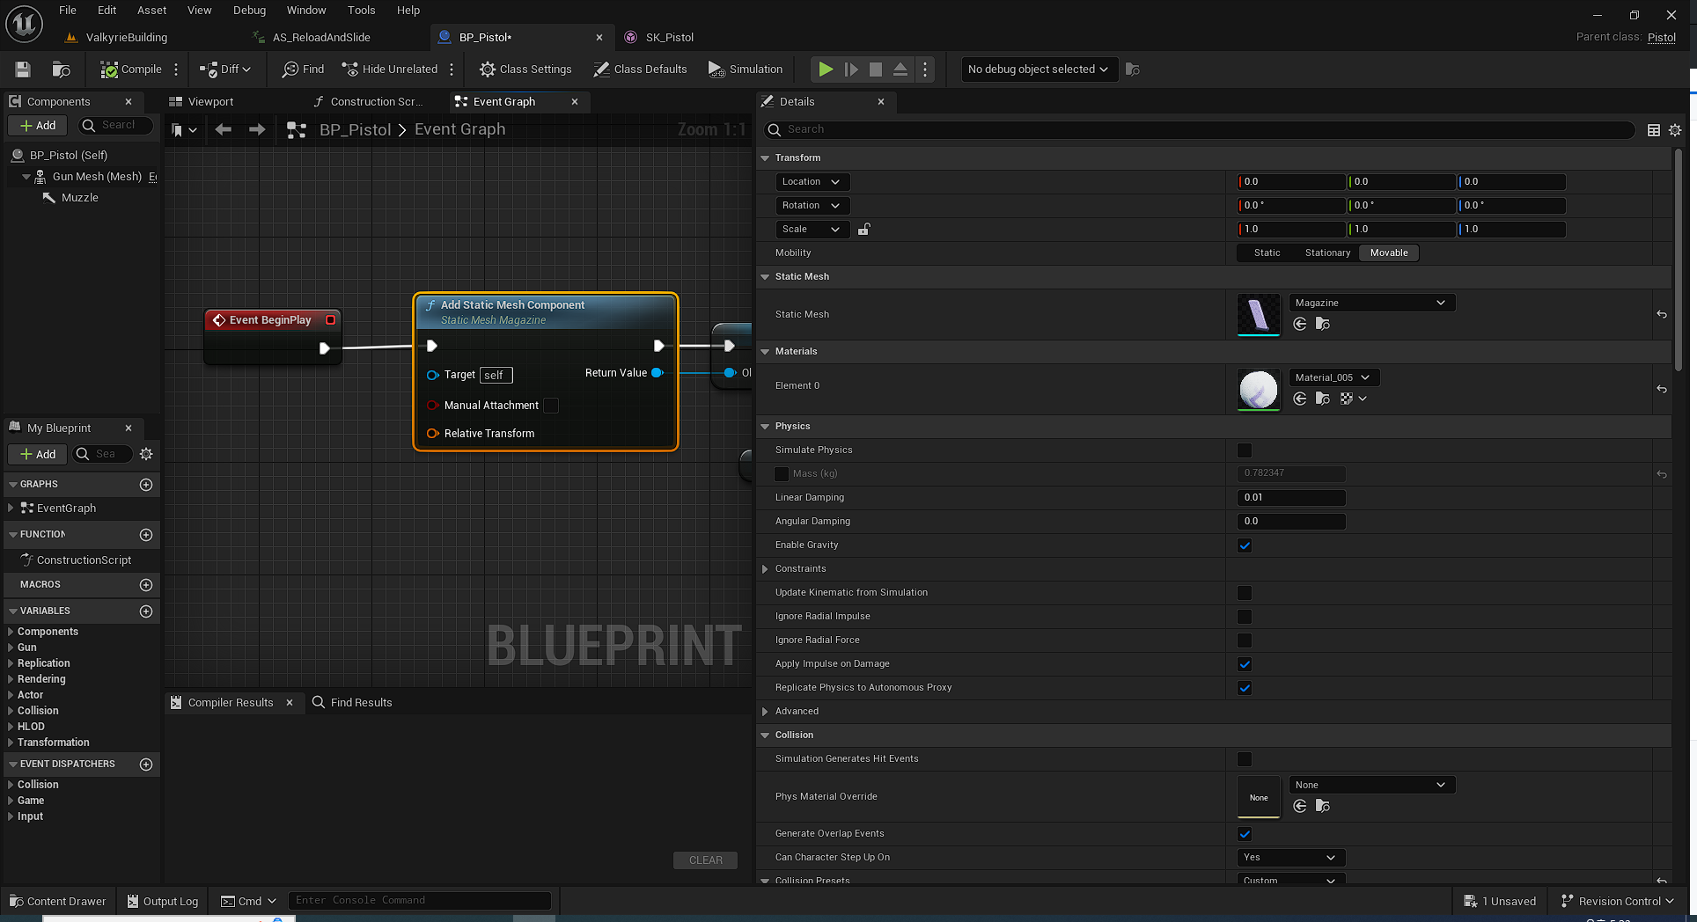Expand the EventGraph tree item
1697x922 pixels.
(11, 509)
